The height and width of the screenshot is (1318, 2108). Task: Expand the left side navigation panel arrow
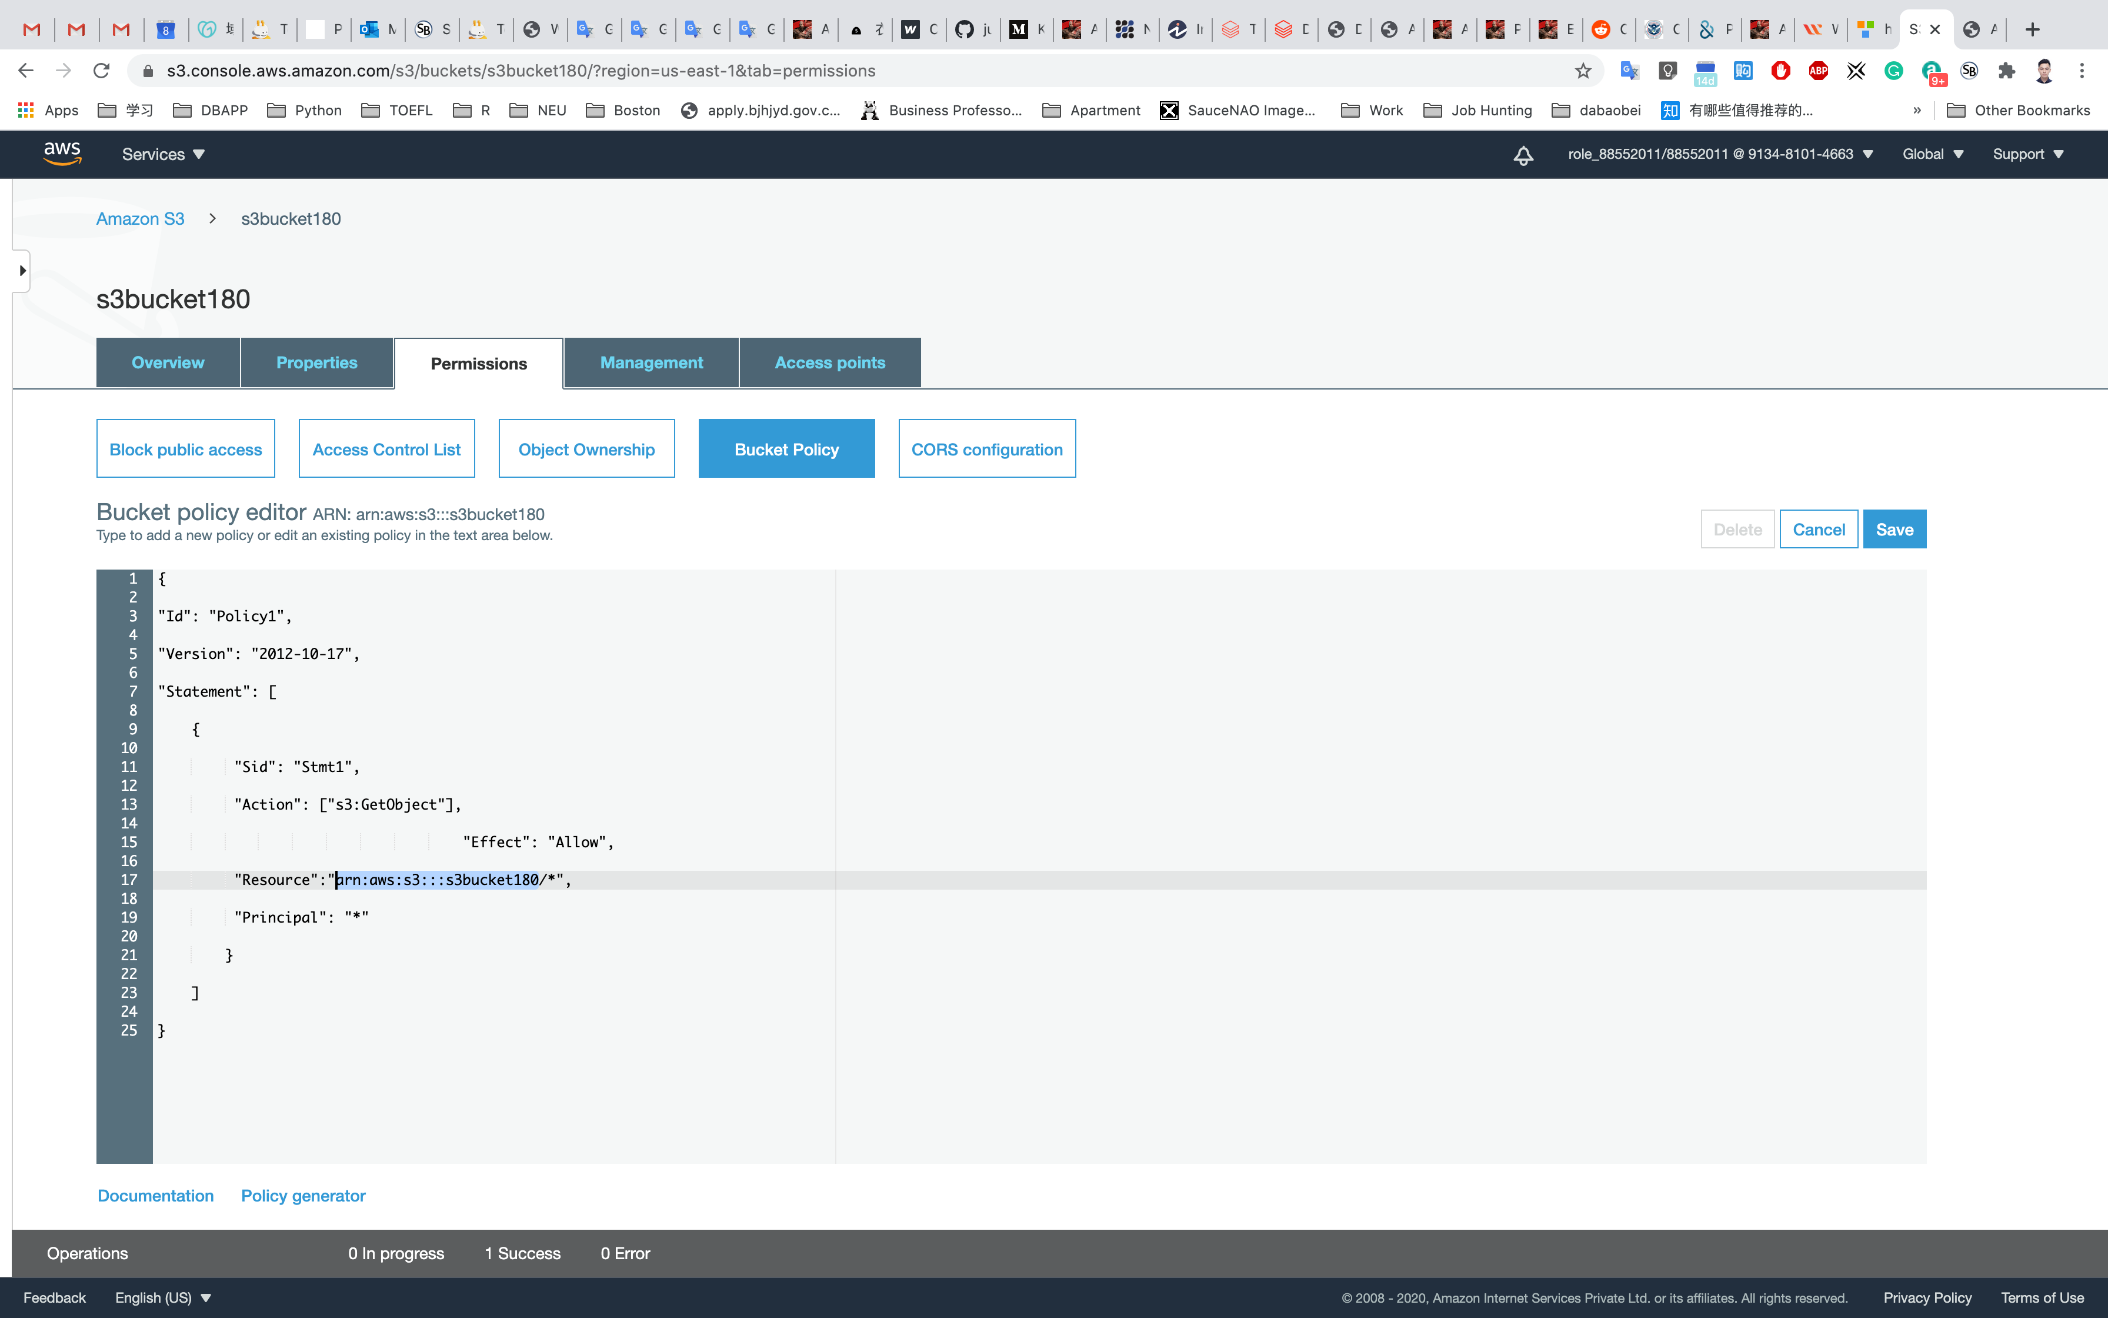(x=22, y=270)
